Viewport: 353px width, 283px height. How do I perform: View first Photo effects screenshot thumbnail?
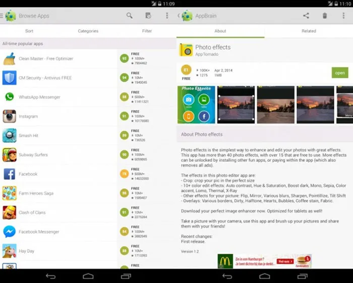click(196, 105)
